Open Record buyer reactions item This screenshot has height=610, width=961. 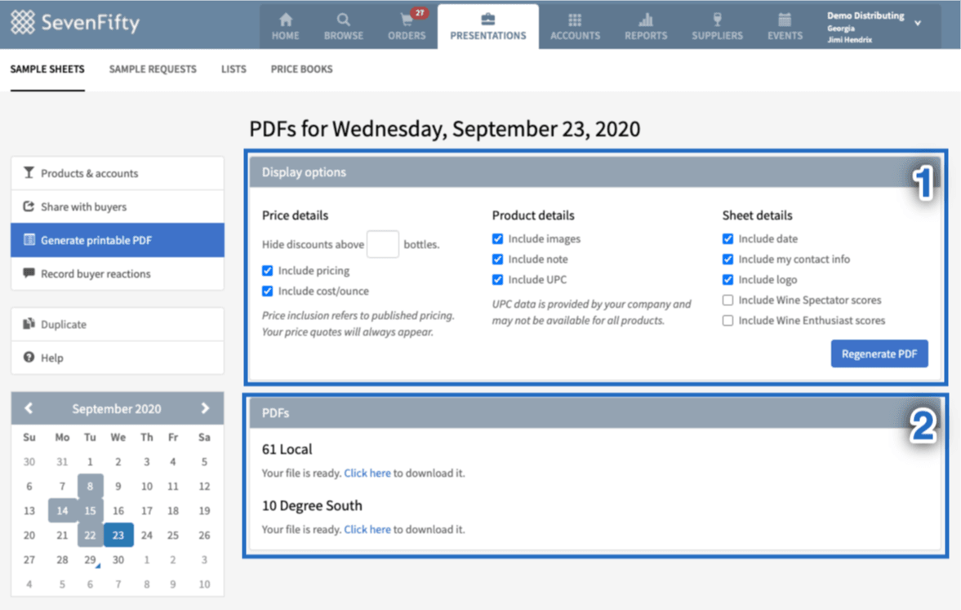(117, 274)
